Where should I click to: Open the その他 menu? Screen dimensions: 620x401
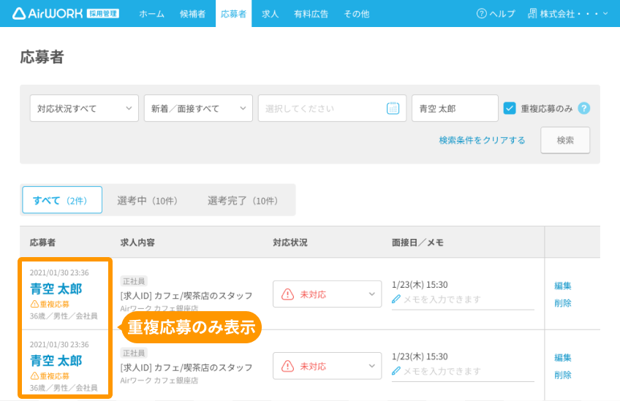[x=356, y=14]
